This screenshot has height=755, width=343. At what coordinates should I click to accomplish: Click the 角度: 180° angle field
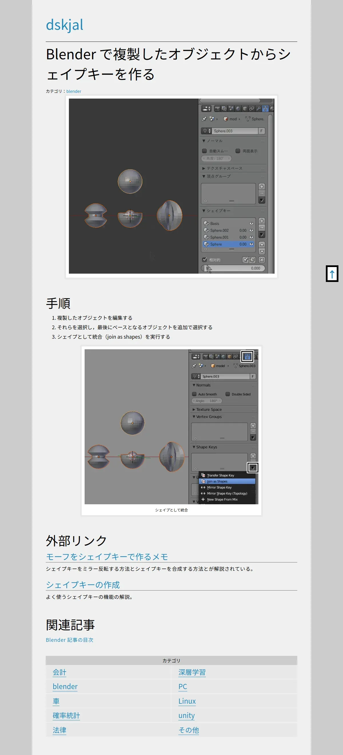(216, 158)
